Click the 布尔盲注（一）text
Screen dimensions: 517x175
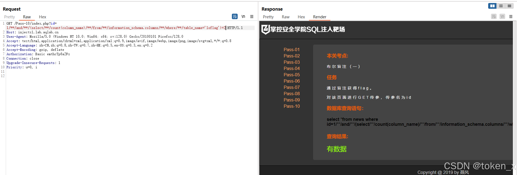343,66
